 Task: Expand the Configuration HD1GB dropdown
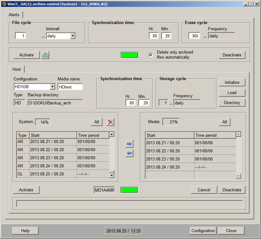pos(52,87)
